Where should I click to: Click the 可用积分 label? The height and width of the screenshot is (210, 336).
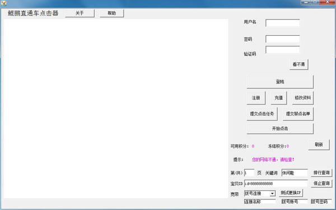[x=239, y=146]
